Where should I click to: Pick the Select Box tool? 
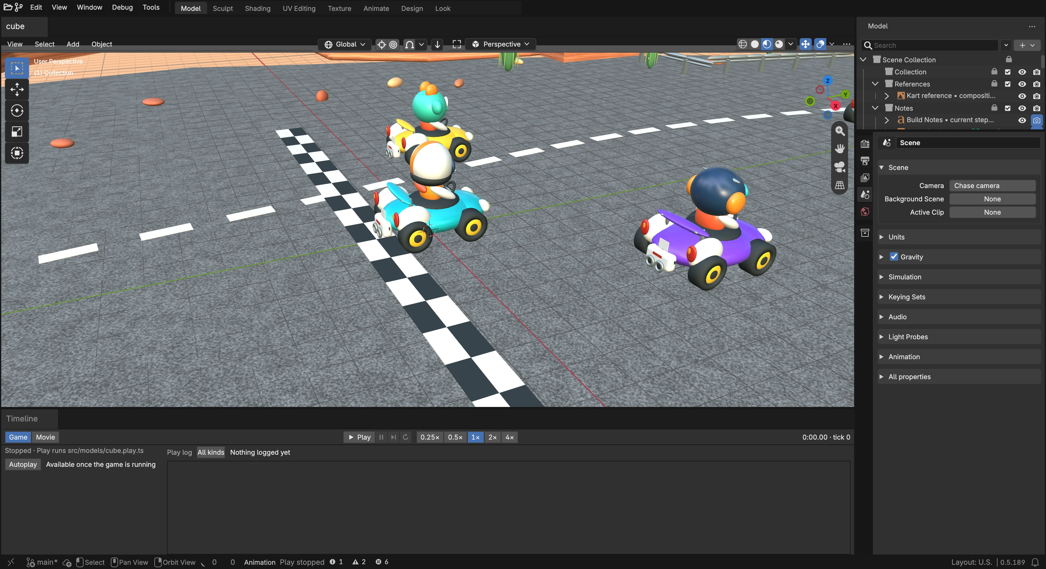tap(17, 68)
